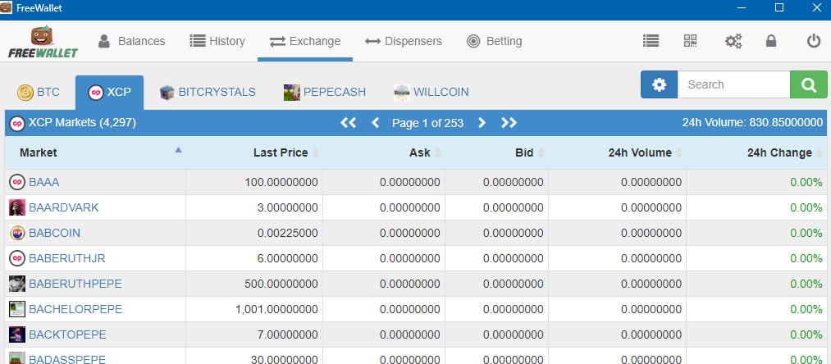Click the BAARDVARK token image
Viewport: 831px width, 364px height.
coord(17,207)
